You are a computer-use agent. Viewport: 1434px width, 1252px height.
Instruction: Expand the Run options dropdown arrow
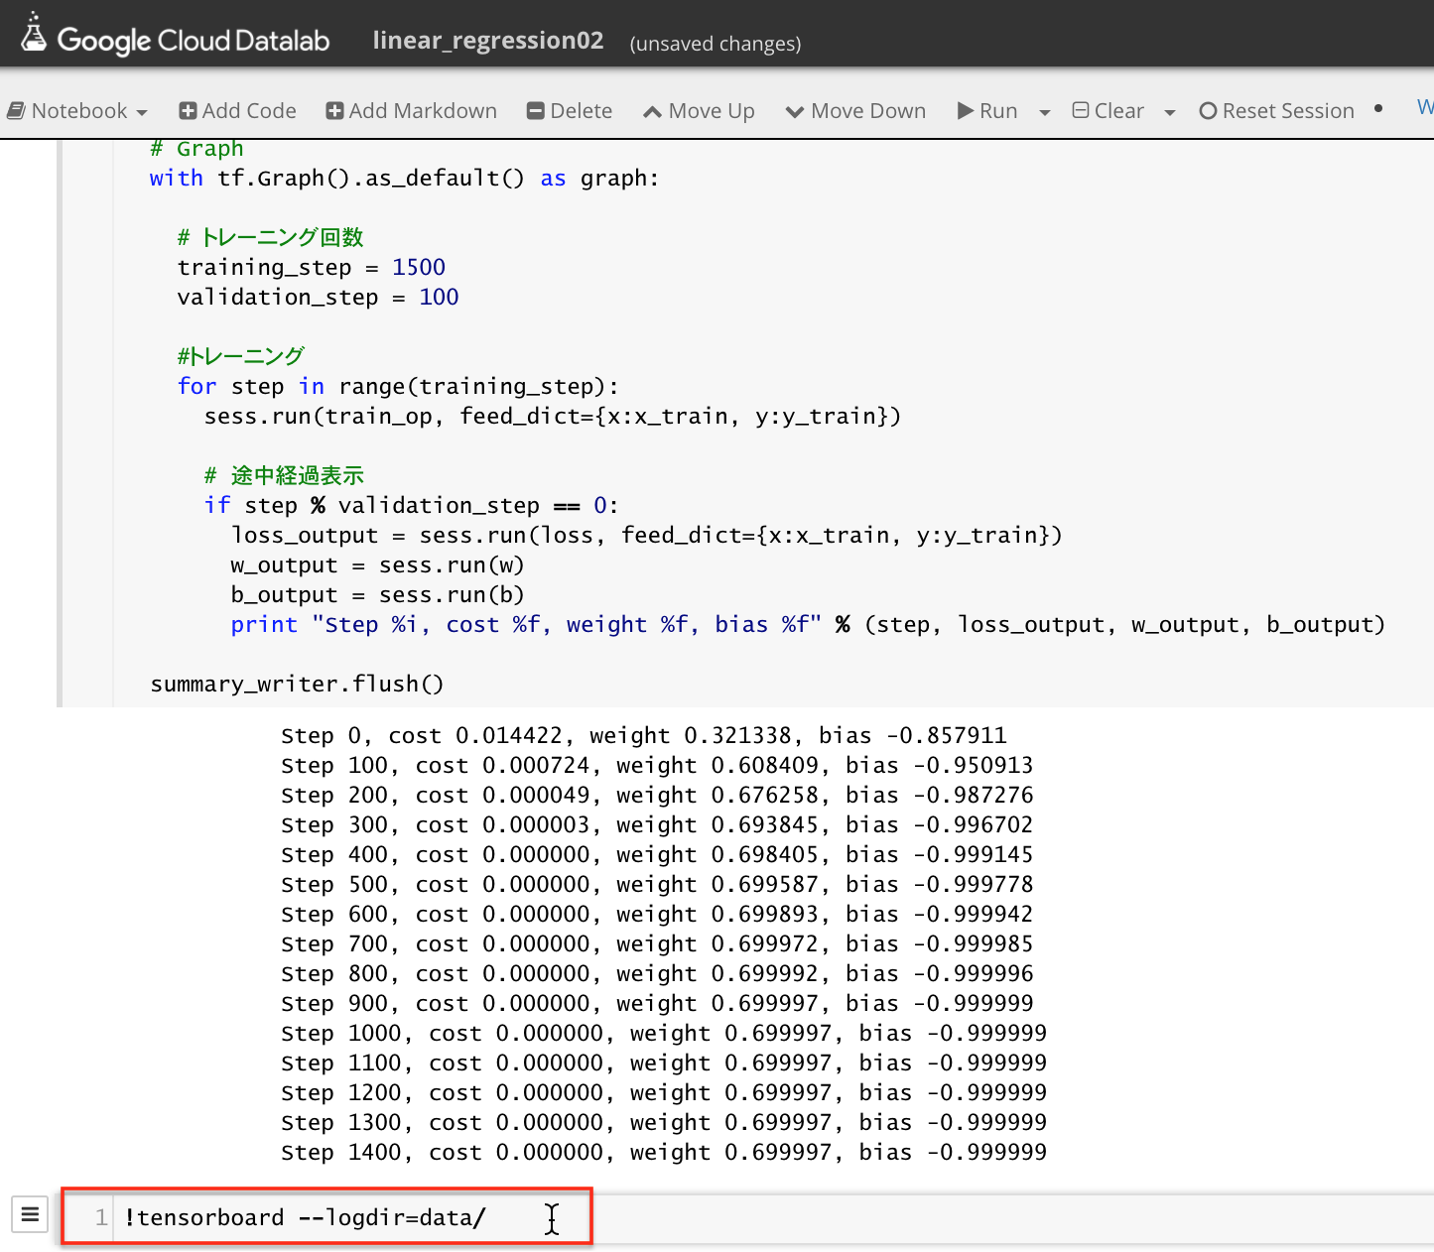point(1044,112)
